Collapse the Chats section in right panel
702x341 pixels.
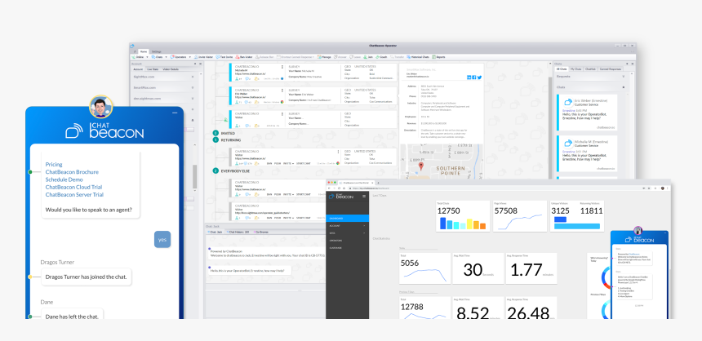(623, 86)
